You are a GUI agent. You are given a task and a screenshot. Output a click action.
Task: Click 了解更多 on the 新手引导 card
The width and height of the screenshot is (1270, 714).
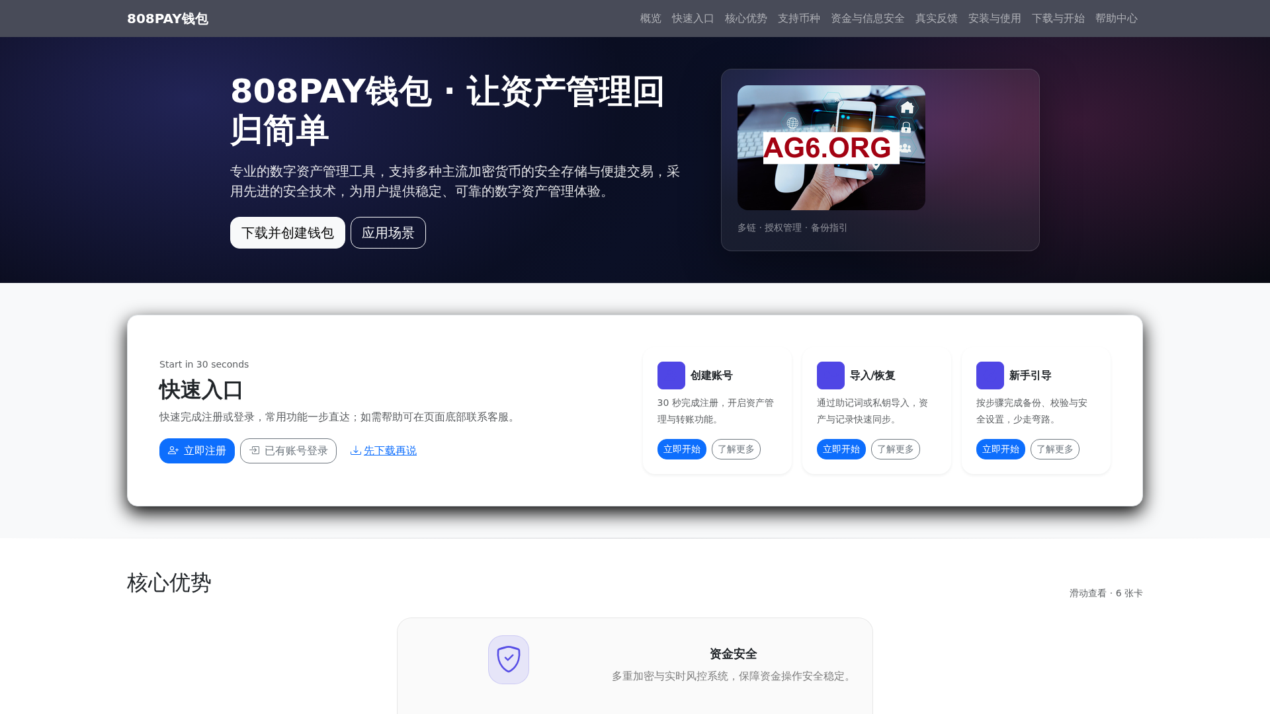(x=1055, y=449)
